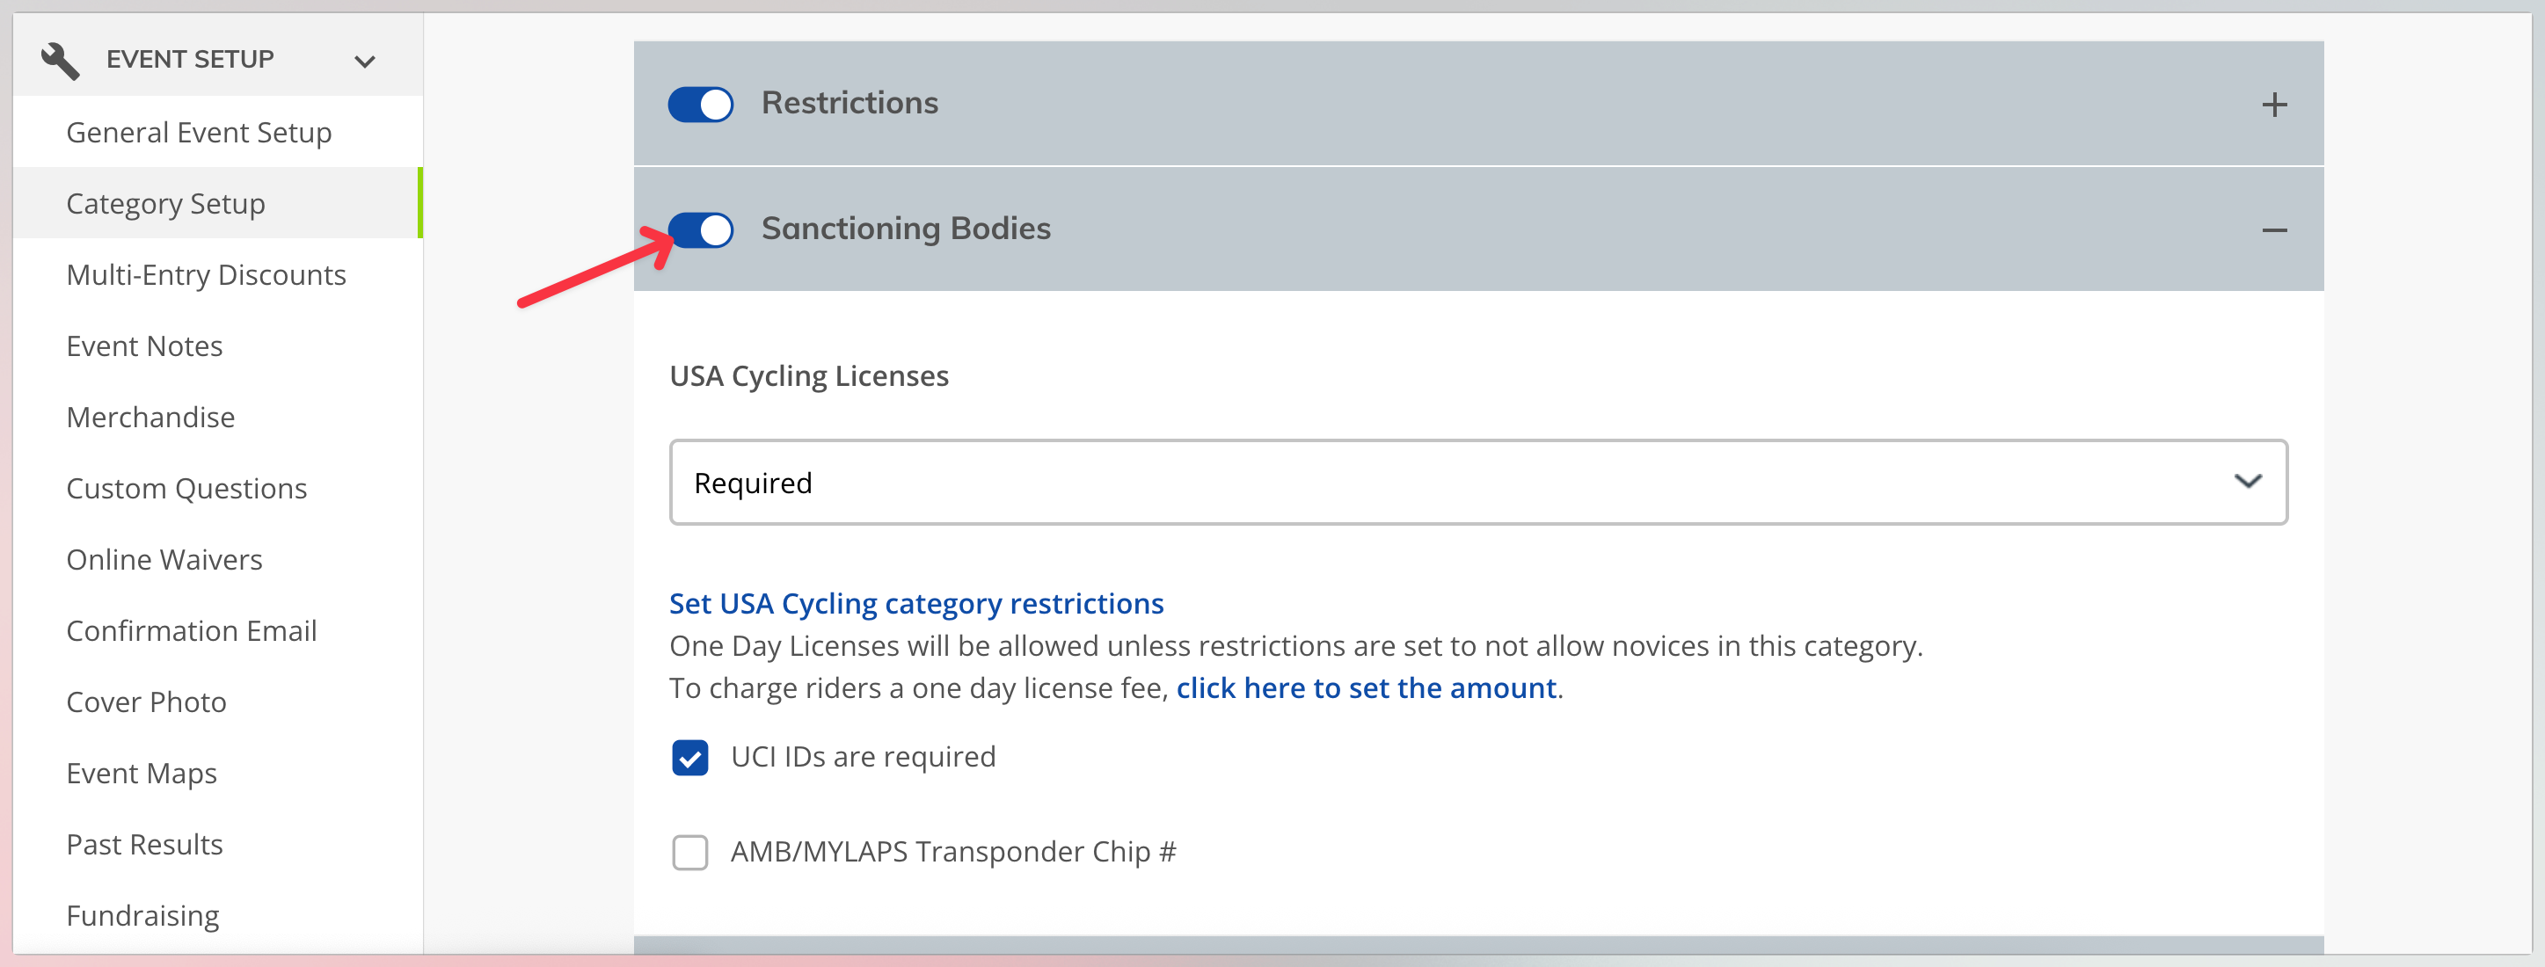The image size is (2545, 967).
Task: Collapse Sanctioning Bodies with the minus icon
Action: (x=2274, y=230)
